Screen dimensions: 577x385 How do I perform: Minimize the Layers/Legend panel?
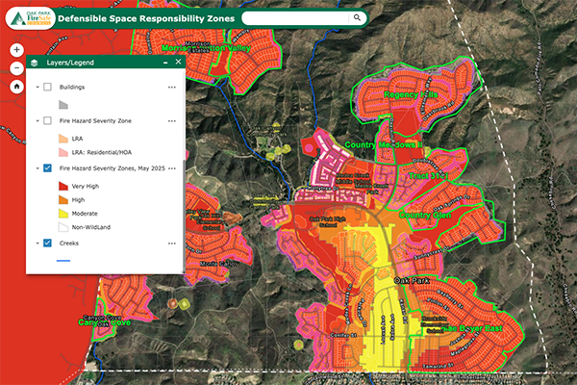point(164,62)
